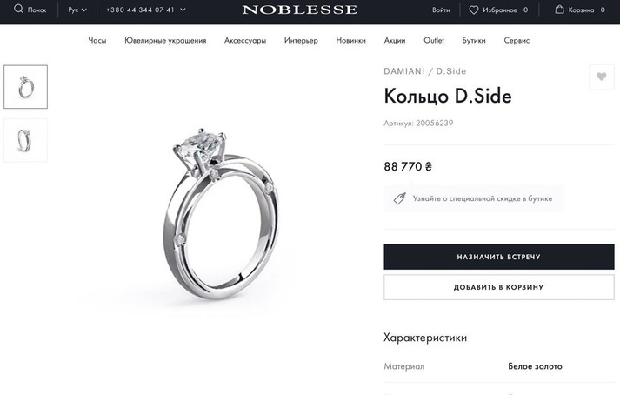
Task: Open the Ювелирные украшения menu
Action: click(165, 41)
